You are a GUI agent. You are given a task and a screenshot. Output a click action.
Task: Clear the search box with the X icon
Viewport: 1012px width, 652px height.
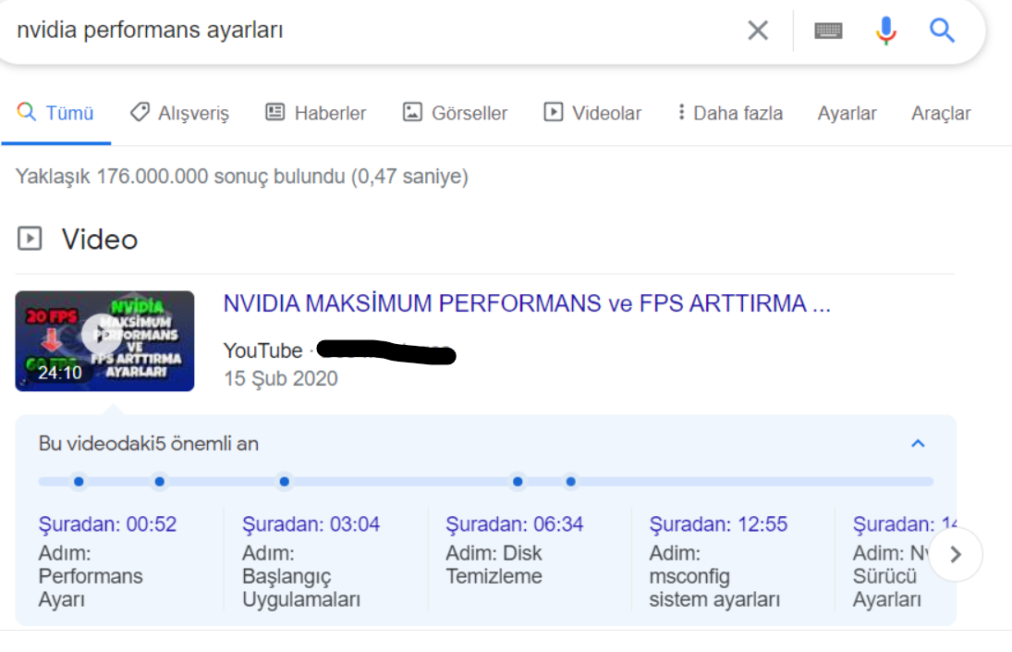[x=757, y=31]
